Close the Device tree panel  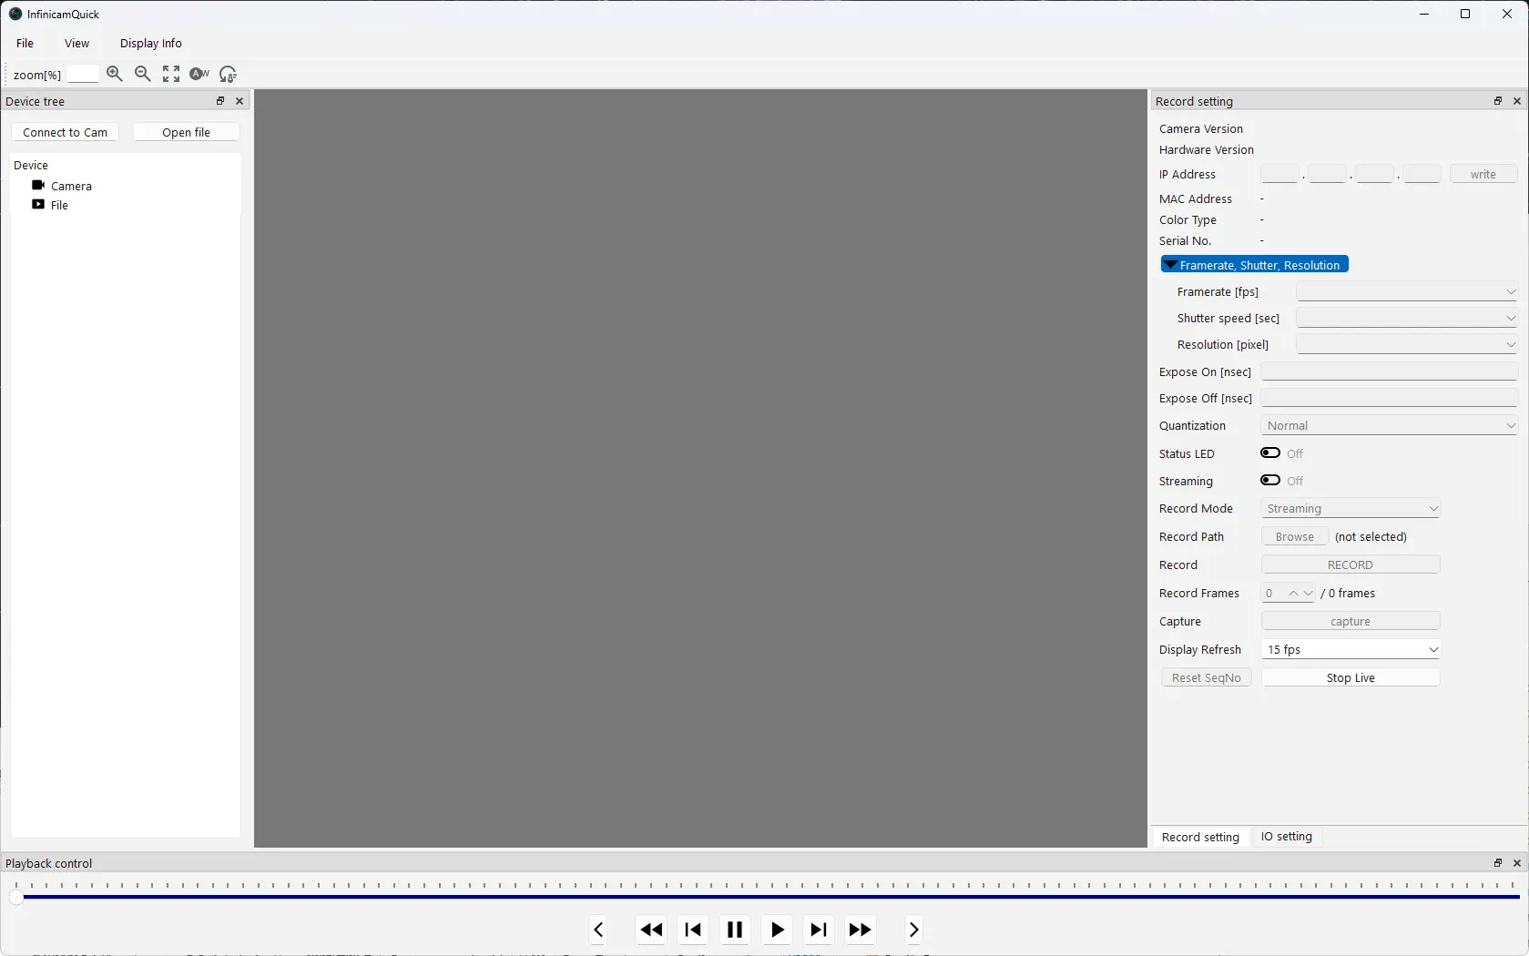[240, 101]
